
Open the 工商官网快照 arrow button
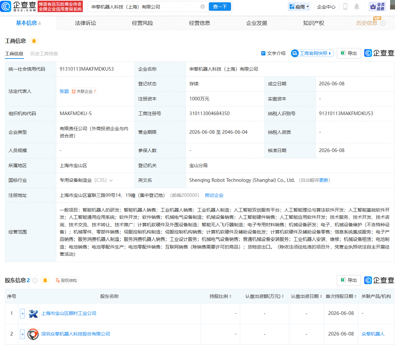click(312, 53)
